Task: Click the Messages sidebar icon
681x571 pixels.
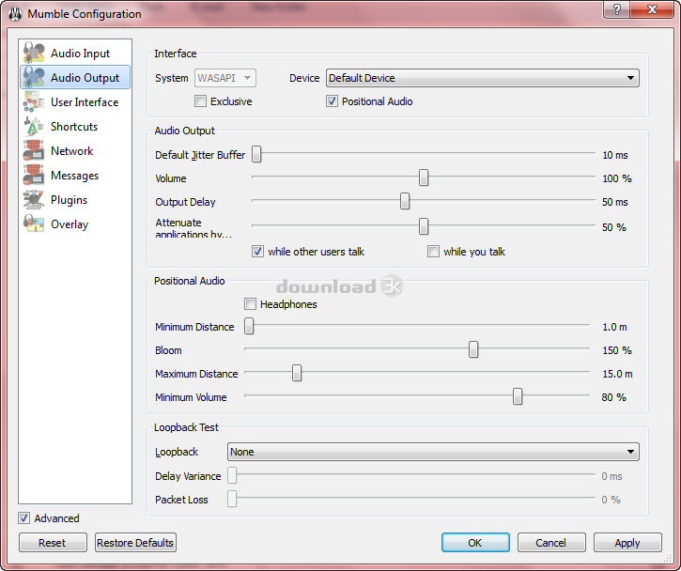Action: [x=34, y=175]
